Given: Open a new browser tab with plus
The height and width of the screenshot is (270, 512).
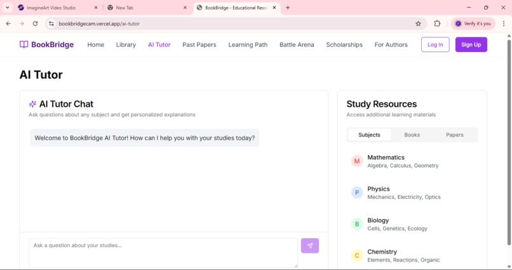Looking at the screenshot, I should coord(288,8).
